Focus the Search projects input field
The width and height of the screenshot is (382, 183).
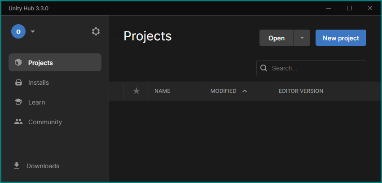point(311,68)
